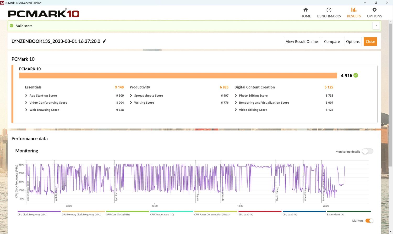
Task: Click the App Start-up chart marker
Action: click(116, 194)
